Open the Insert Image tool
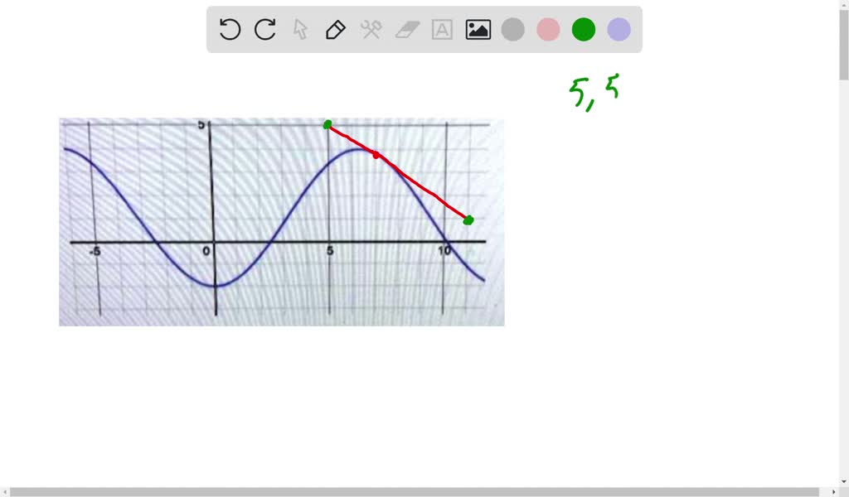 pos(478,29)
